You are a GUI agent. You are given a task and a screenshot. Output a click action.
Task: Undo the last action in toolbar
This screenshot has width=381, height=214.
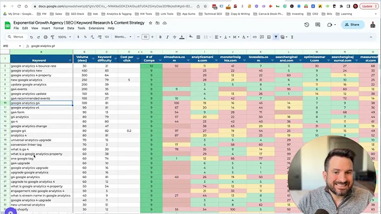click(31, 37)
